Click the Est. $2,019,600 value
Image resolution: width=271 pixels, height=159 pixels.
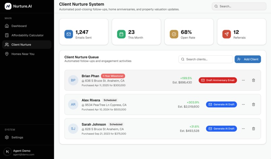click(189, 107)
